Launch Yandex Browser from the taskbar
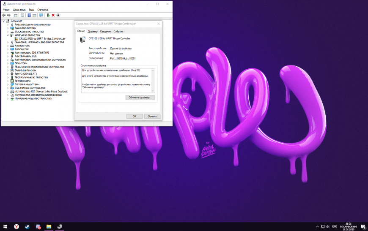368x231 pixels. tap(16, 226)
